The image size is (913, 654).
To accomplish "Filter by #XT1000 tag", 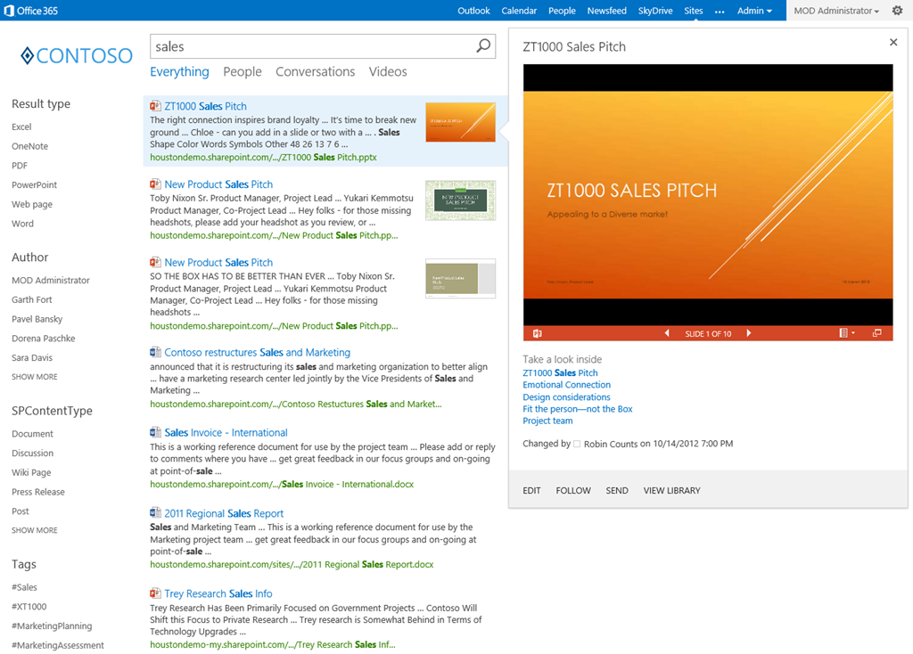I will click(29, 606).
